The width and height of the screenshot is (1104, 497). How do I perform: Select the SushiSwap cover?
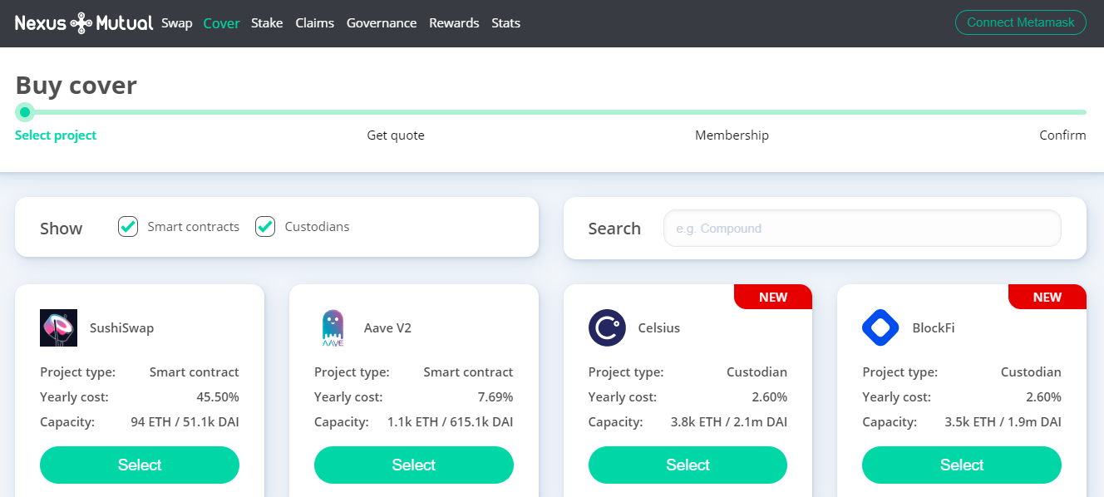[140, 465]
